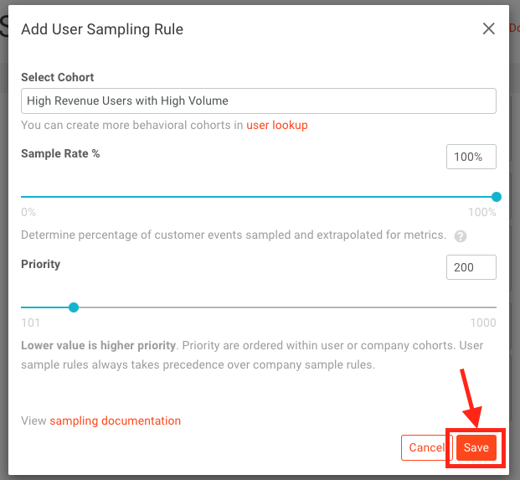Save the user sampling rule

(x=476, y=447)
